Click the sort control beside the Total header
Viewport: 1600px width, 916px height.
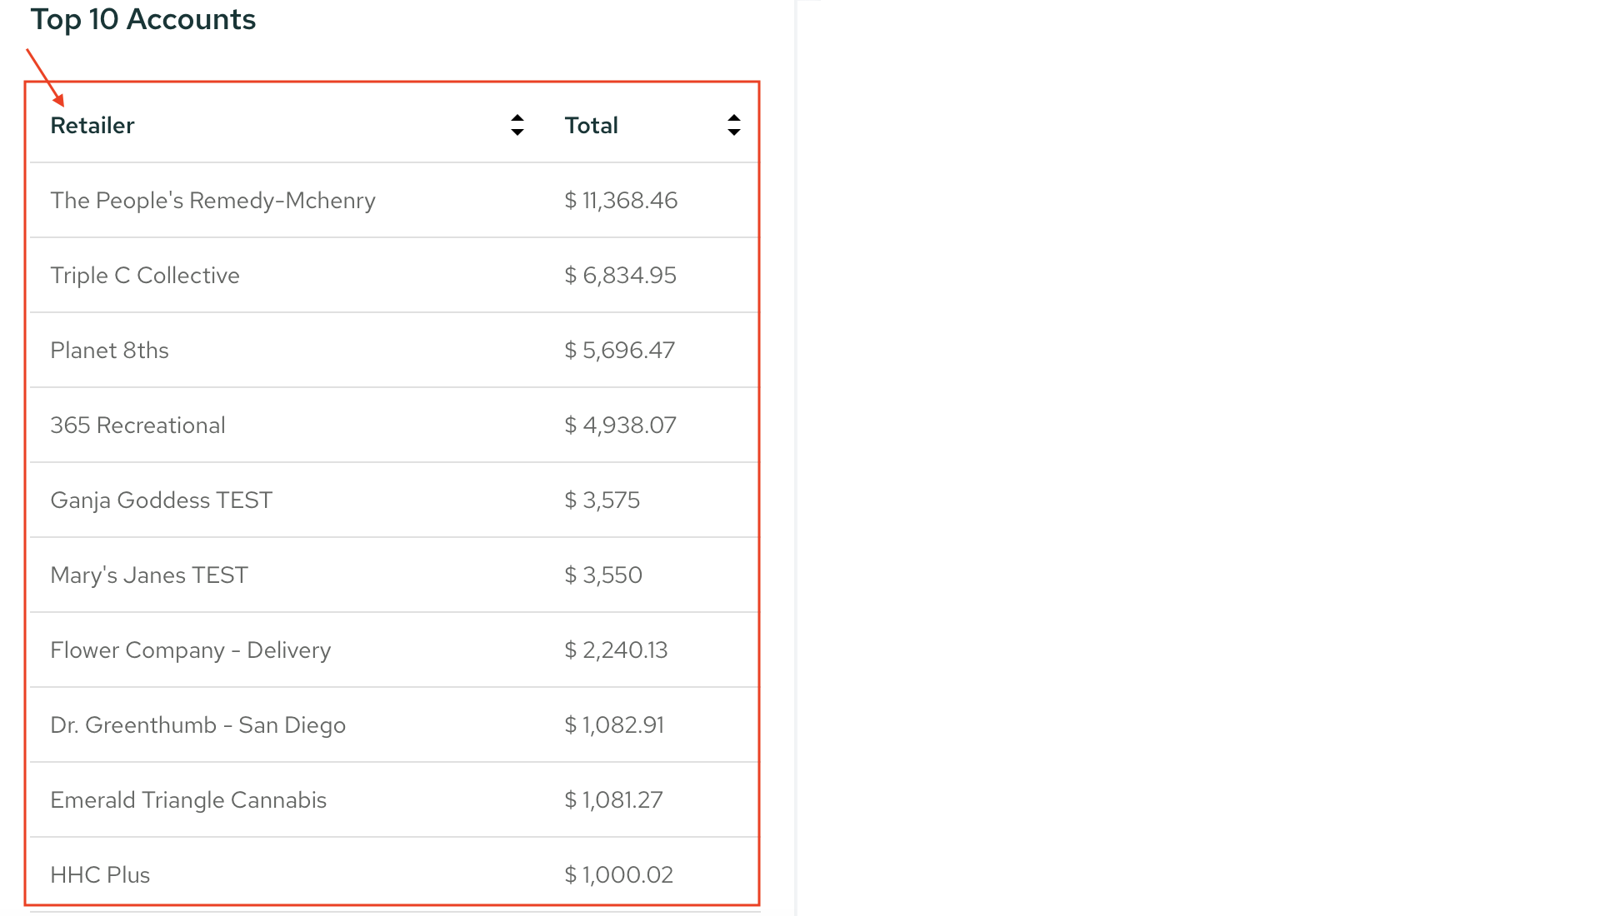[734, 124]
